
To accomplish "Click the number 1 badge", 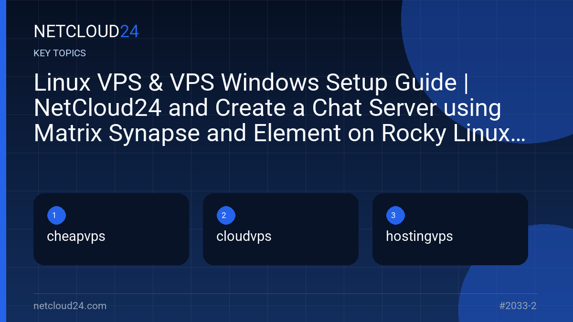I will (x=56, y=216).
